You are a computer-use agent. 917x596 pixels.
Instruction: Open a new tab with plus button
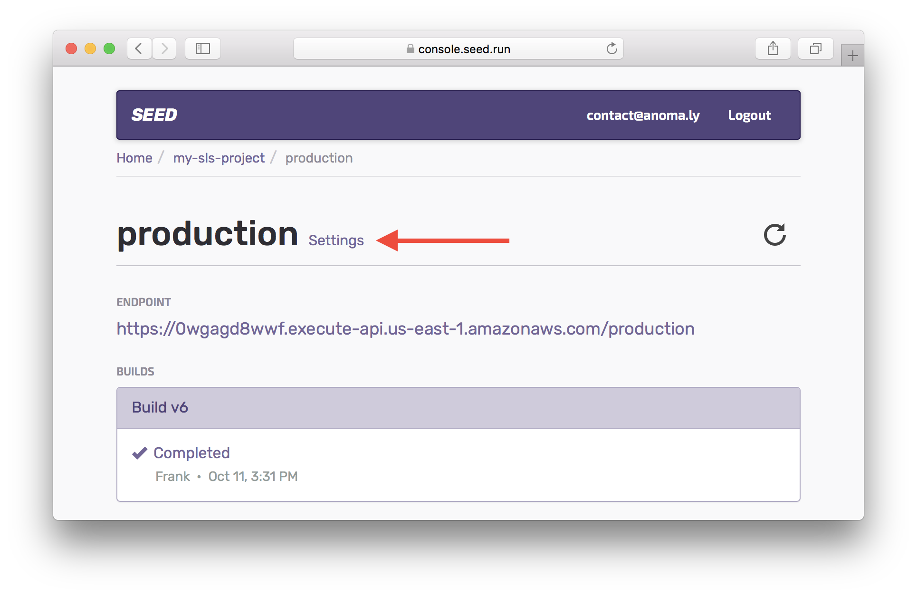[852, 56]
